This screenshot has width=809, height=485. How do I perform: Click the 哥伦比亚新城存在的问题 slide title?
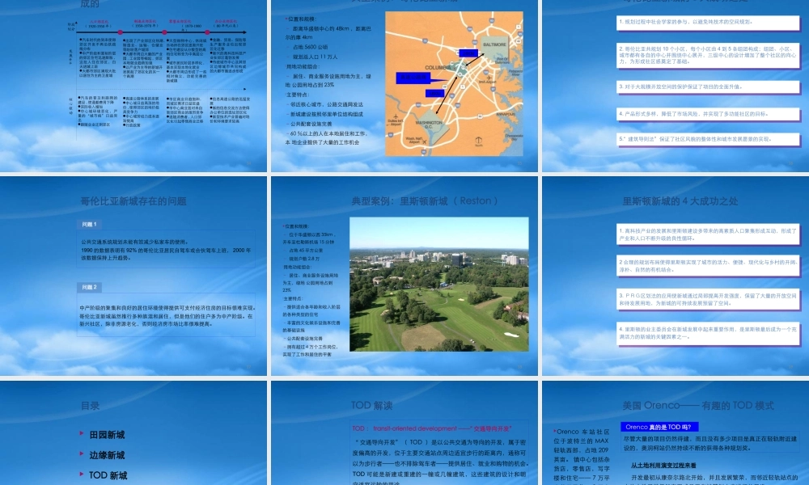[133, 201]
